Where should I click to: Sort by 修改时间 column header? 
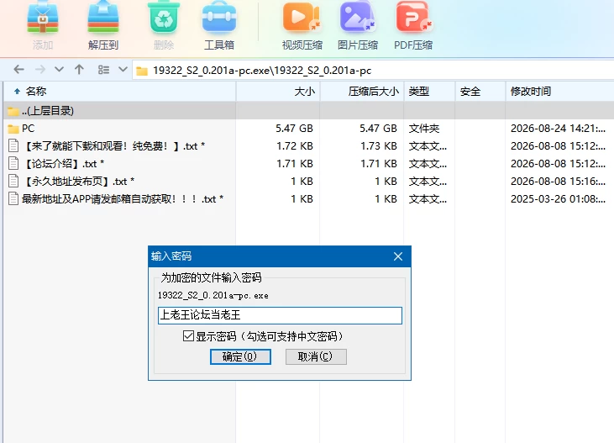coord(560,92)
